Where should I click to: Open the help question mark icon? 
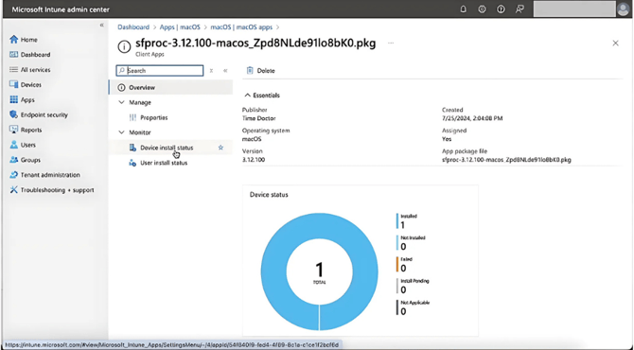click(x=501, y=9)
